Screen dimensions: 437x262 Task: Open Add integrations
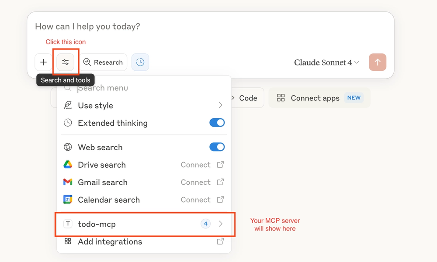pyautogui.click(x=144, y=241)
